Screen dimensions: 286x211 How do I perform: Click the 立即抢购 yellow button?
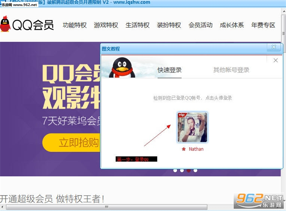[x=71, y=142]
